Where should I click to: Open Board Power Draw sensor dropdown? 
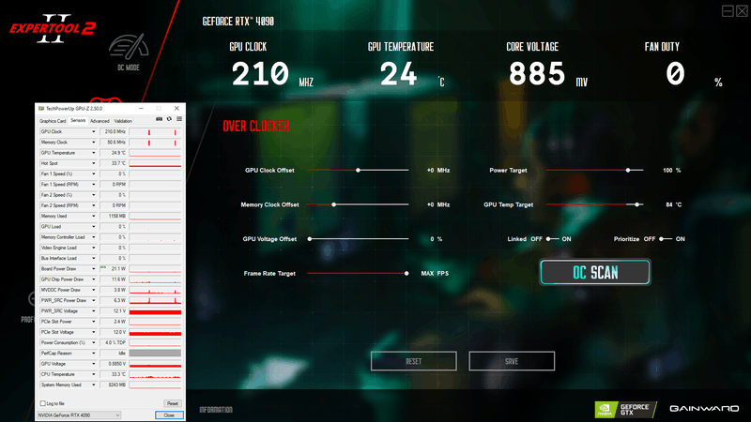point(93,269)
